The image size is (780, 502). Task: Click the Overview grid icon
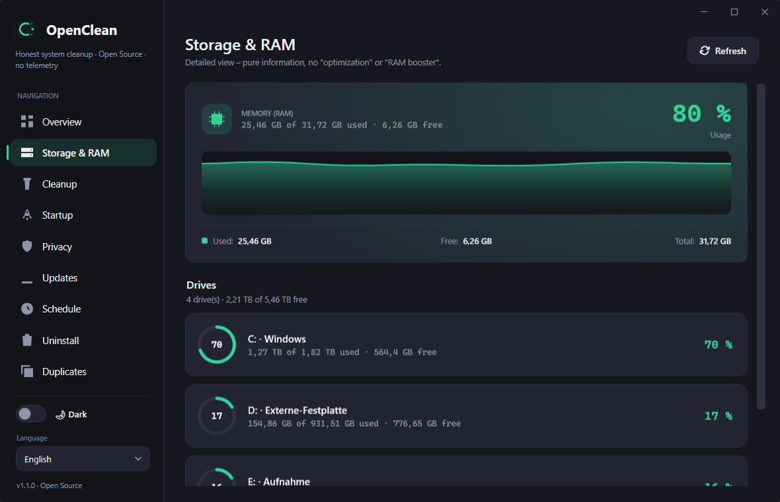point(27,122)
